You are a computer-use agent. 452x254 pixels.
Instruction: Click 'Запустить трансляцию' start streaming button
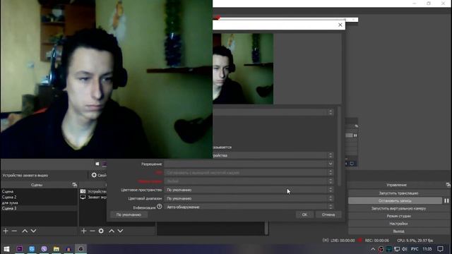(x=398, y=193)
